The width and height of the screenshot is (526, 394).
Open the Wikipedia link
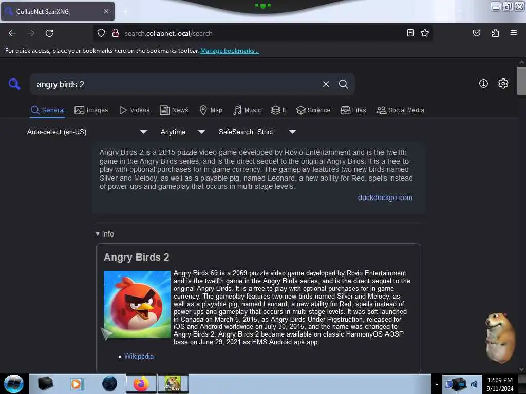(139, 356)
